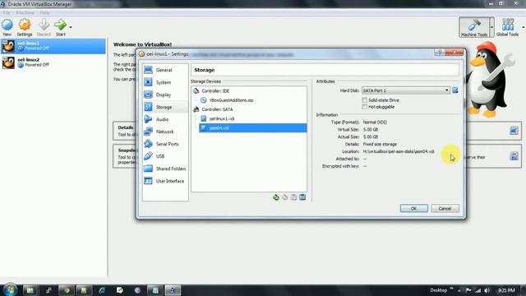Click the VirtualBox taskbar icon
The width and height of the screenshot is (526, 296).
tap(173, 290)
